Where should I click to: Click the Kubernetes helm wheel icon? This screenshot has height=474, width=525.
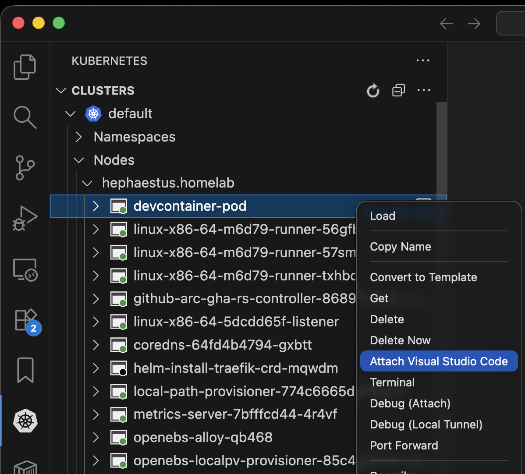coord(25,421)
